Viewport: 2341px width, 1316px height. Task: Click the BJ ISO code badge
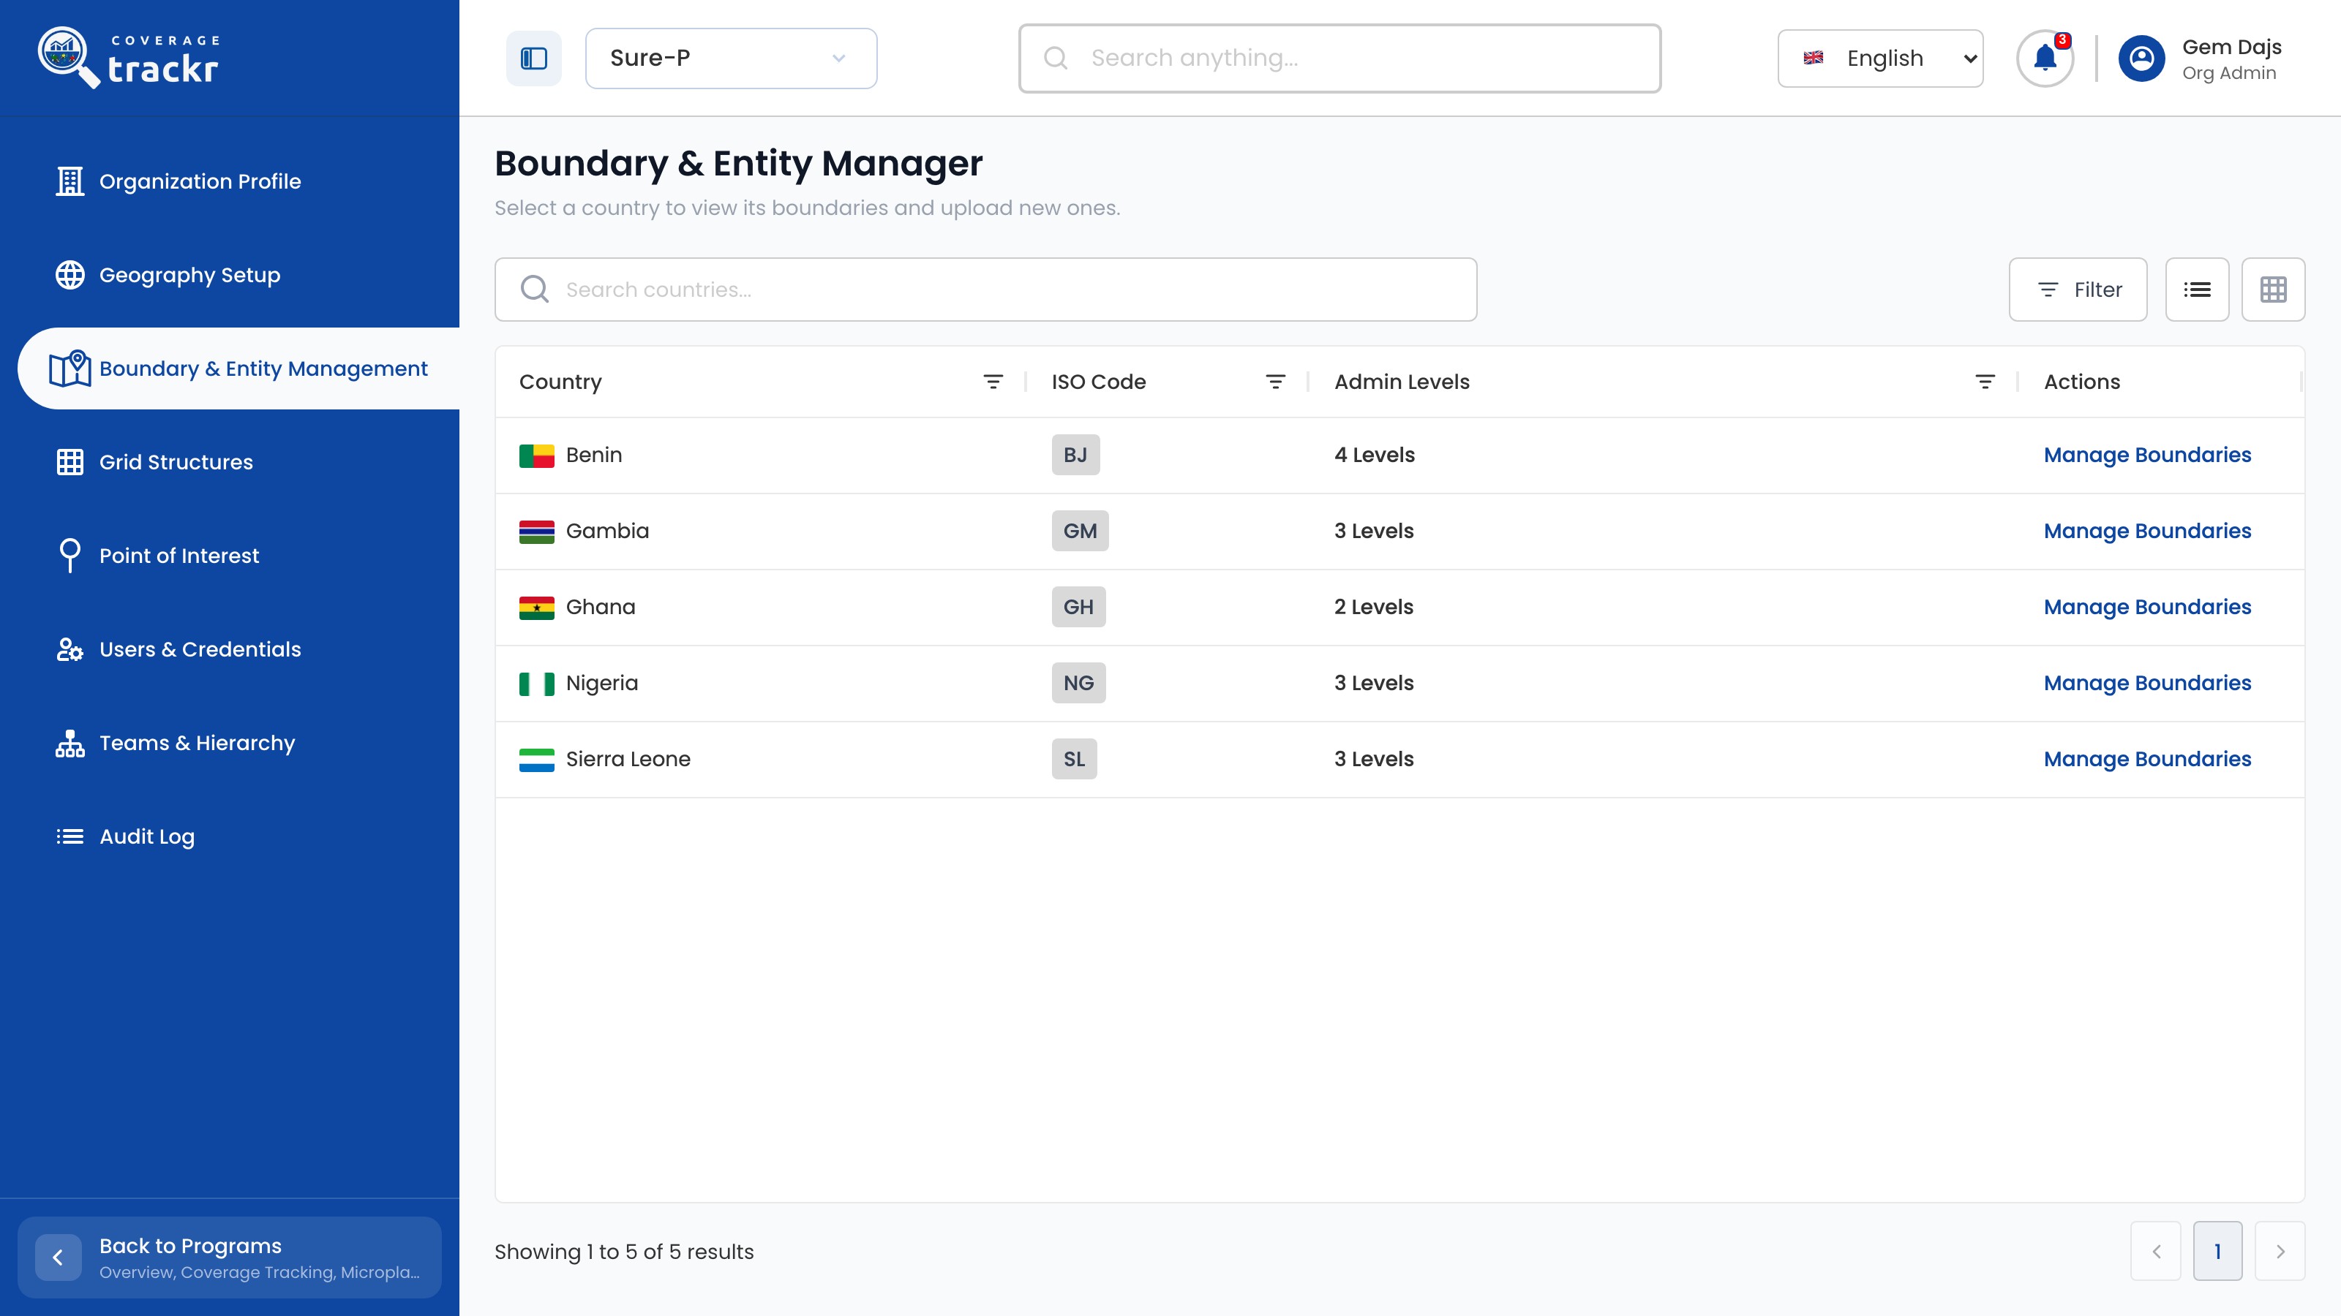click(1075, 455)
